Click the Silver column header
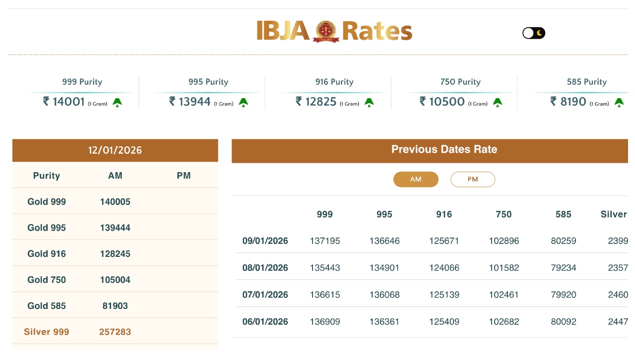The width and height of the screenshot is (635, 357). pyautogui.click(x=614, y=214)
